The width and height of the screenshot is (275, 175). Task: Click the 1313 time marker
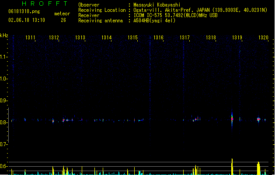[x=80, y=38]
